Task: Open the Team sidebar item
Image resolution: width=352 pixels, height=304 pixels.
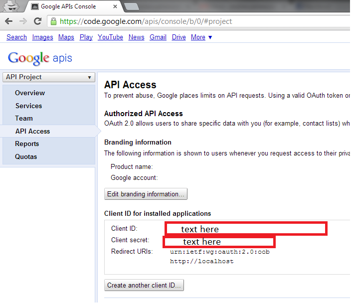Action: tap(24, 119)
